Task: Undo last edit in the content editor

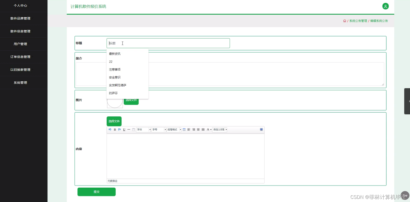Action: click(110, 130)
